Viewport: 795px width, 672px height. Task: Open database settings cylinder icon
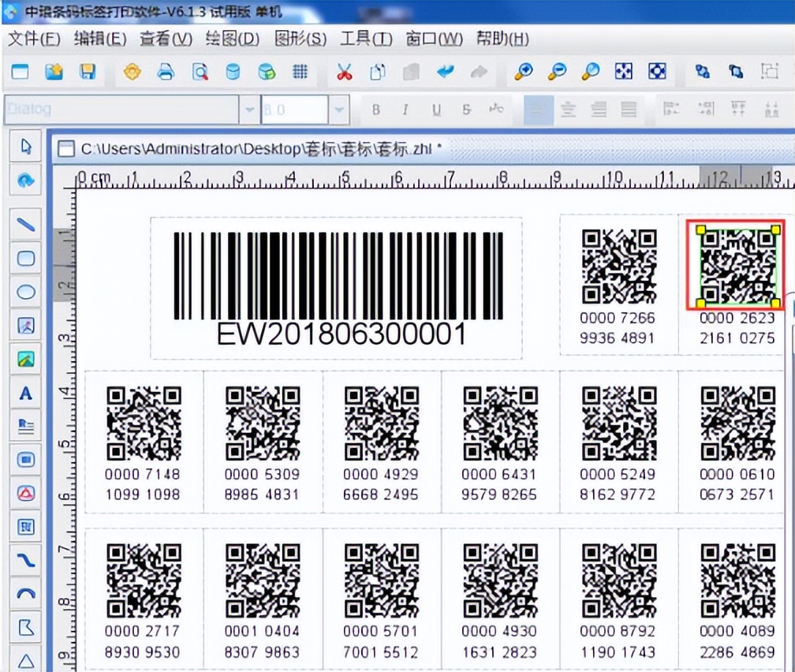(233, 72)
